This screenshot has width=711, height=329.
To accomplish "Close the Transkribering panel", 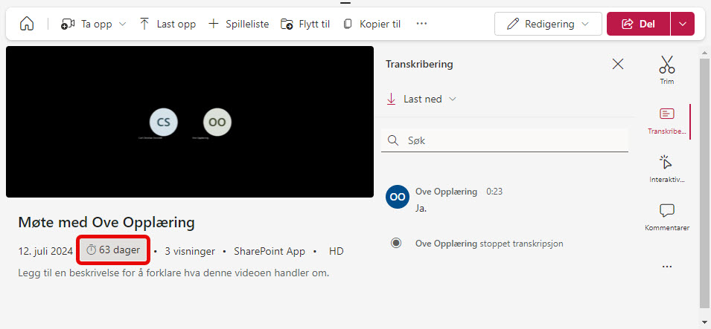I will (x=618, y=65).
